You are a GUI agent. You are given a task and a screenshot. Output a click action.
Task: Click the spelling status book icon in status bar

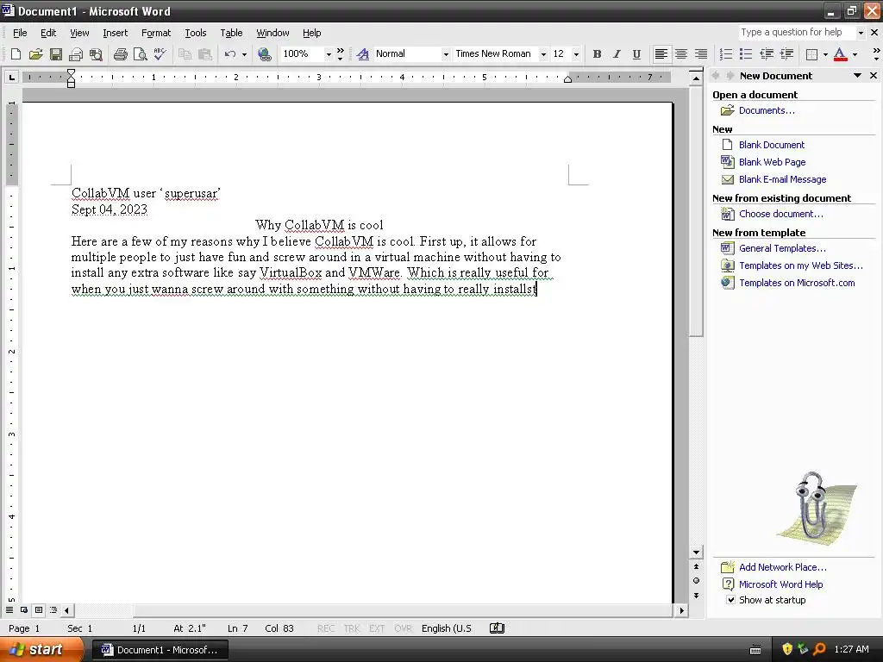tap(497, 628)
